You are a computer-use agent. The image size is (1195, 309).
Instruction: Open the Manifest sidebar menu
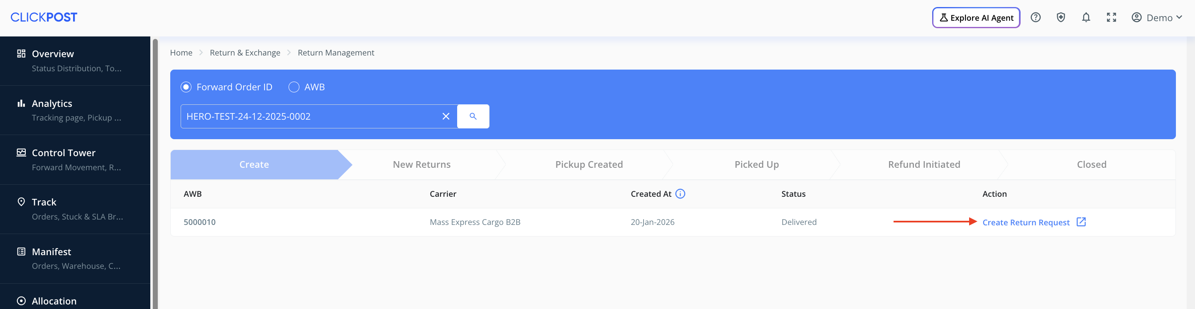point(75,258)
